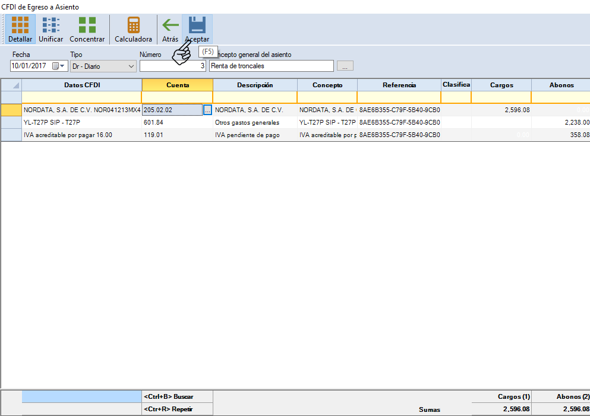This screenshot has width=590, height=416.
Task: Click the account cell 205.02.02
Action: coord(172,110)
